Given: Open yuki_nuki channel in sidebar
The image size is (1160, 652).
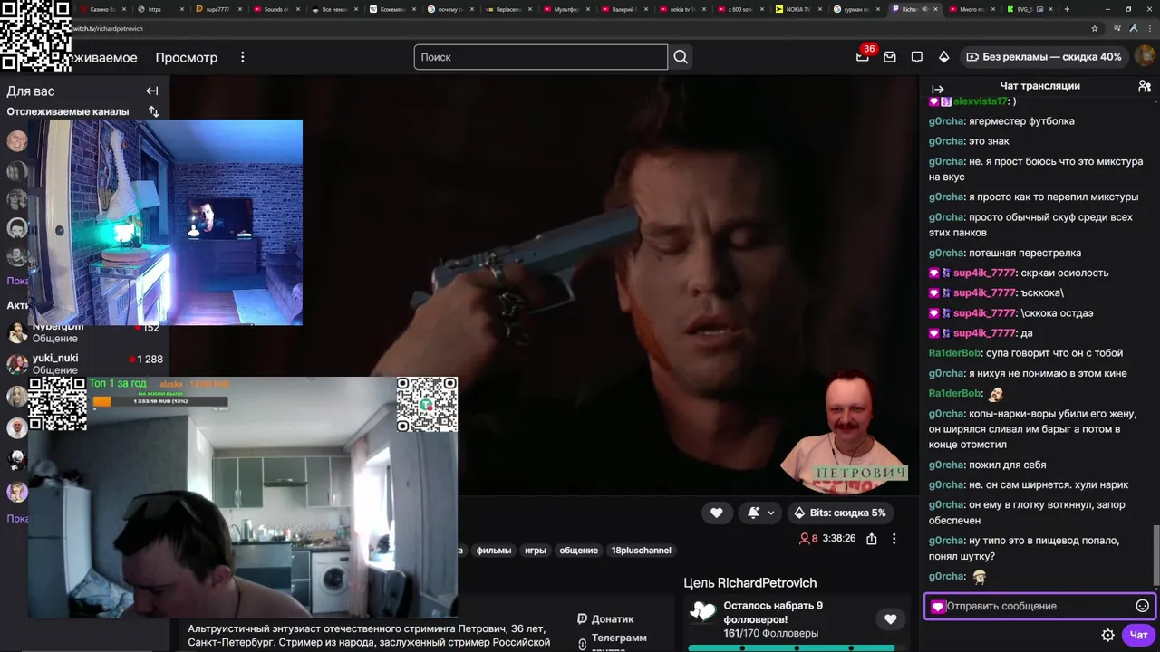Looking at the screenshot, I should (85, 364).
